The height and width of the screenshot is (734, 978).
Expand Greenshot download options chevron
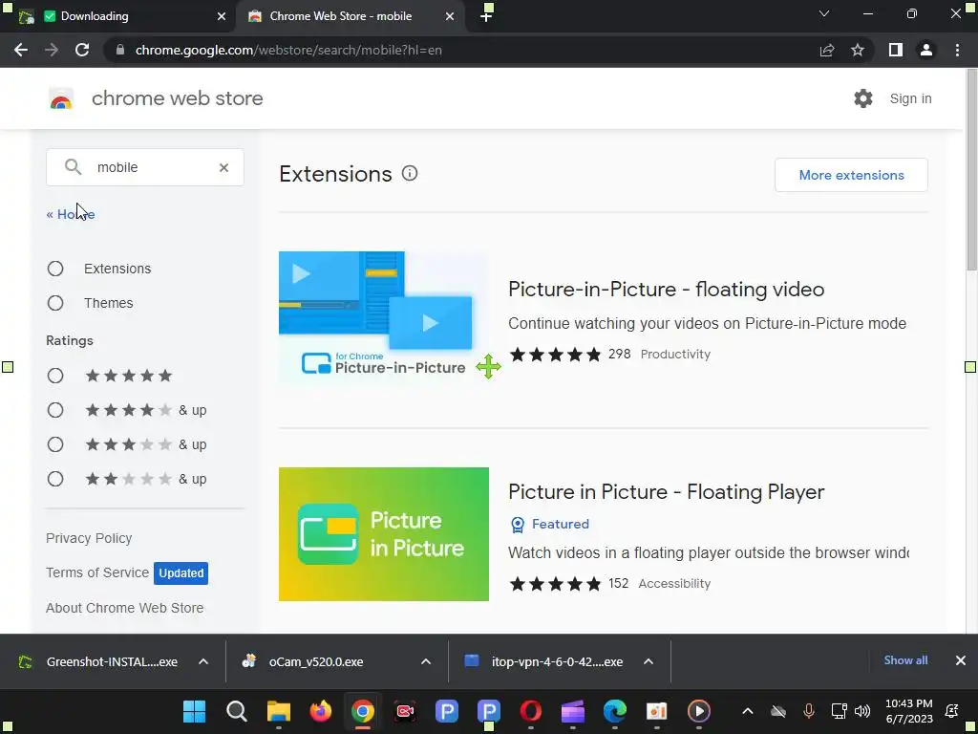(x=203, y=661)
